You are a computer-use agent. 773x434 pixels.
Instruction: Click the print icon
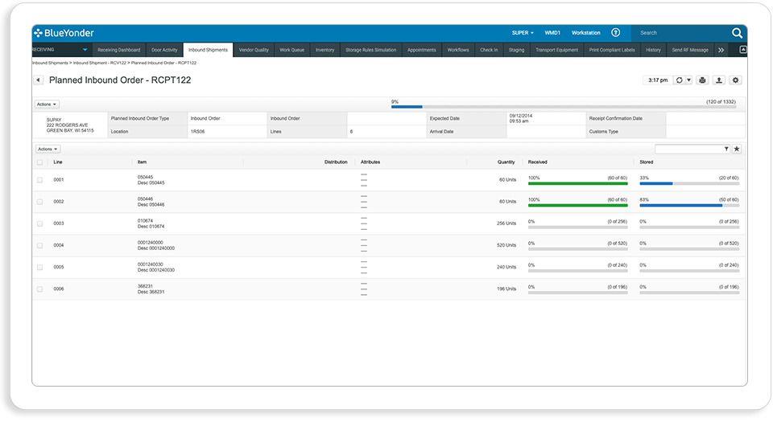702,80
